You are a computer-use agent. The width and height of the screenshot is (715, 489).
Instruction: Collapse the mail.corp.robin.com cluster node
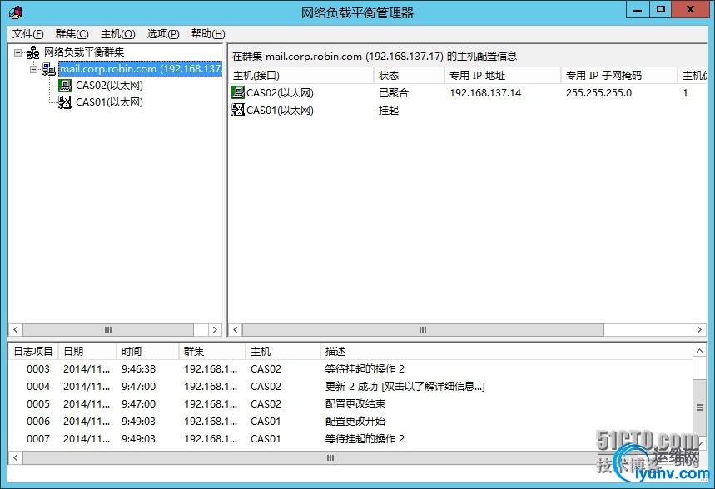(x=34, y=69)
